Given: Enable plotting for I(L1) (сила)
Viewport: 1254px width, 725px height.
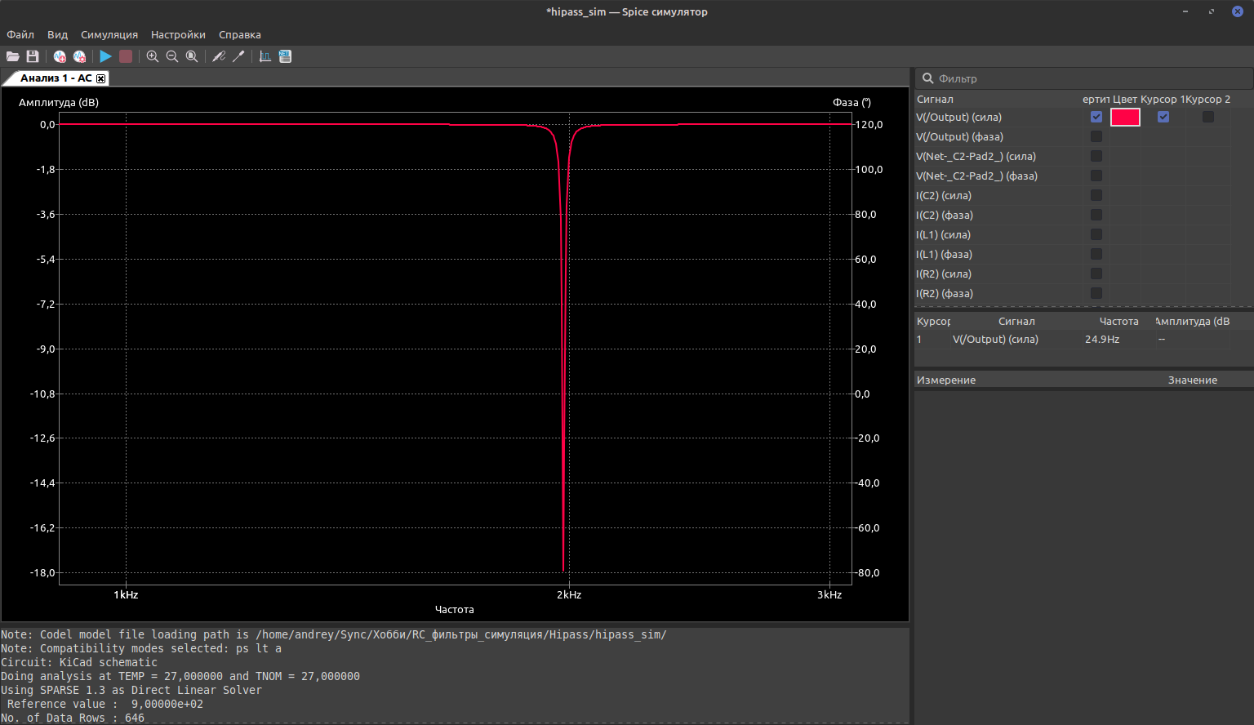Looking at the screenshot, I should click(1096, 234).
